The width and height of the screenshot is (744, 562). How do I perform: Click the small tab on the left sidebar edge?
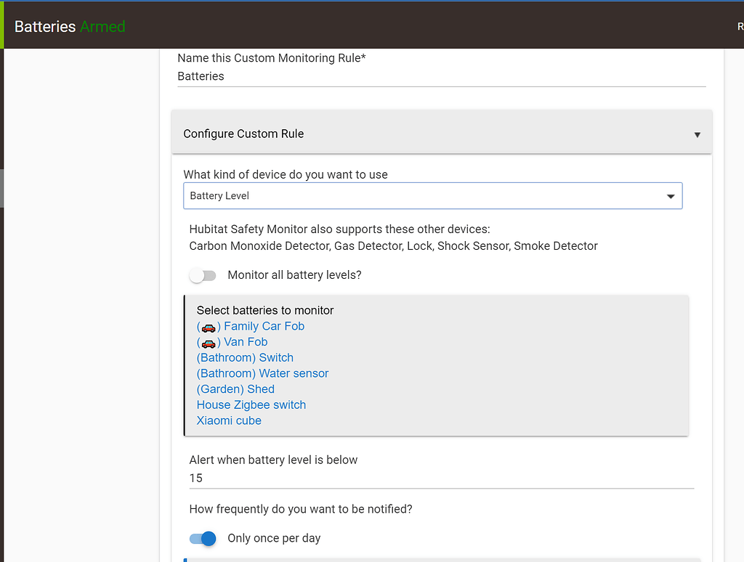coord(2,189)
